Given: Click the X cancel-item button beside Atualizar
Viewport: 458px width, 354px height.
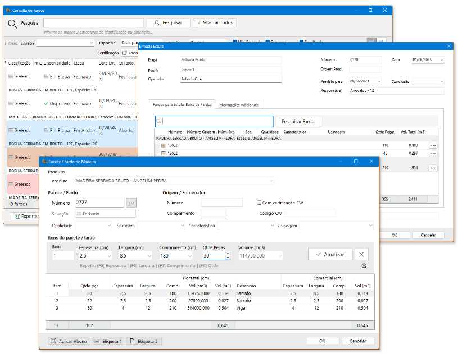Looking at the screenshot, I should coord(362,254).
